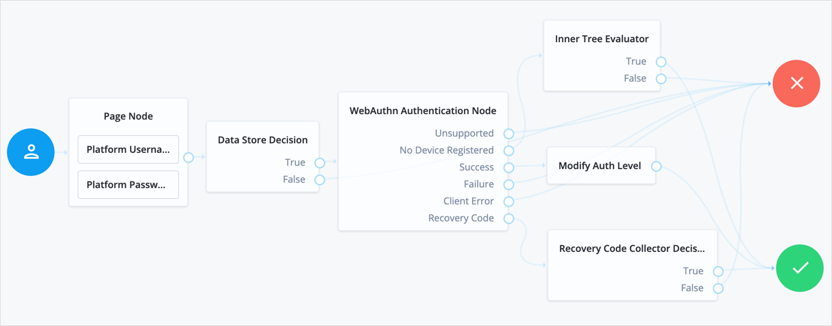Click the green success end node
This screenshot has width=832, height=326.
[799, 268]
